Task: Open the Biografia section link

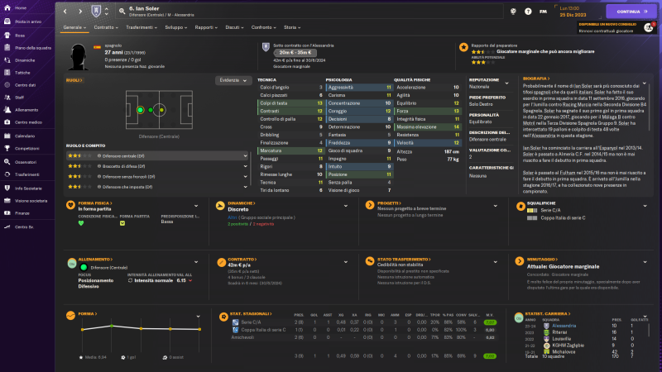Action: [x=536, y=79]
